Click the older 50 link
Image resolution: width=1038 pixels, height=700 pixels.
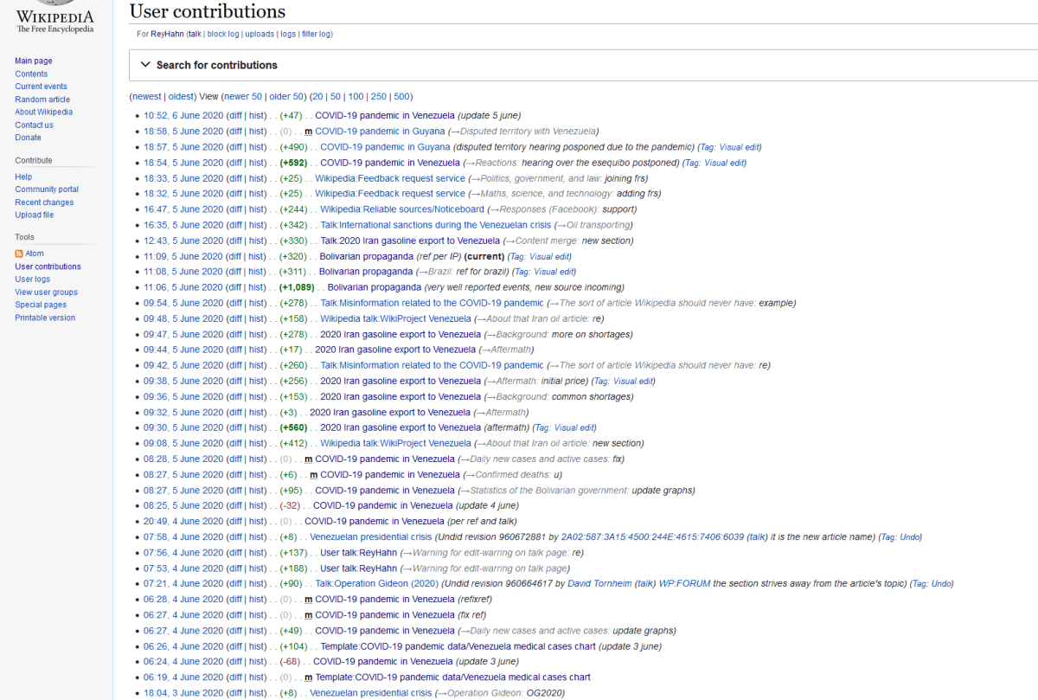click(x=286, y=96)
